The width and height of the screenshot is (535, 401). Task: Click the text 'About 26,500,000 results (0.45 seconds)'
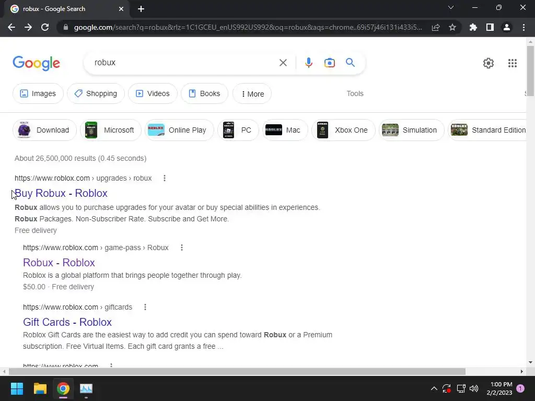coord(80,158)
